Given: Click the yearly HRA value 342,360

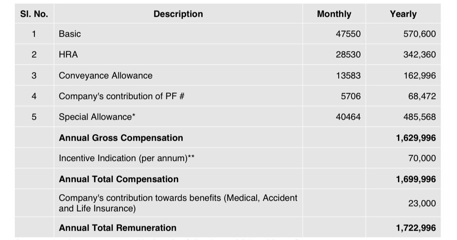Looking at the screenshot, I should pyautogui.click(x=420, y=55).
